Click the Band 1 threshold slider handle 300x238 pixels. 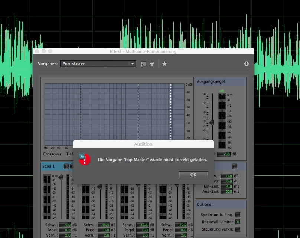coord(61,177)
